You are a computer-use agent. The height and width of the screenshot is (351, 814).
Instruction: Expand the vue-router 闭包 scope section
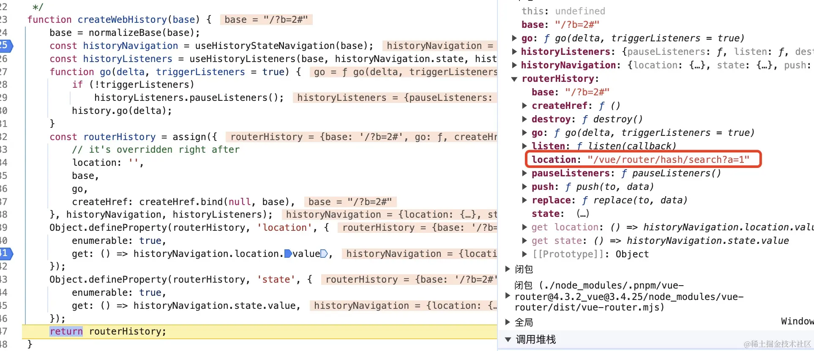coord(508,296)
